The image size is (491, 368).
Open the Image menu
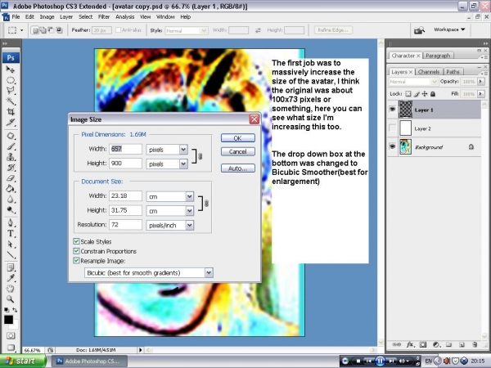(47, 16)
